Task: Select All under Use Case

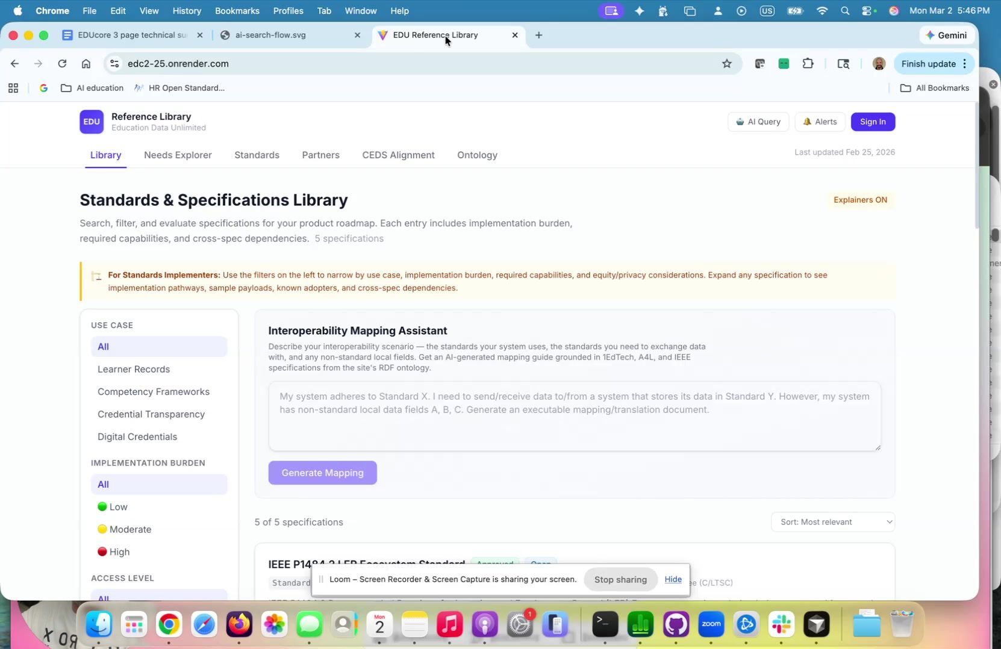Action: click(159, 347)
